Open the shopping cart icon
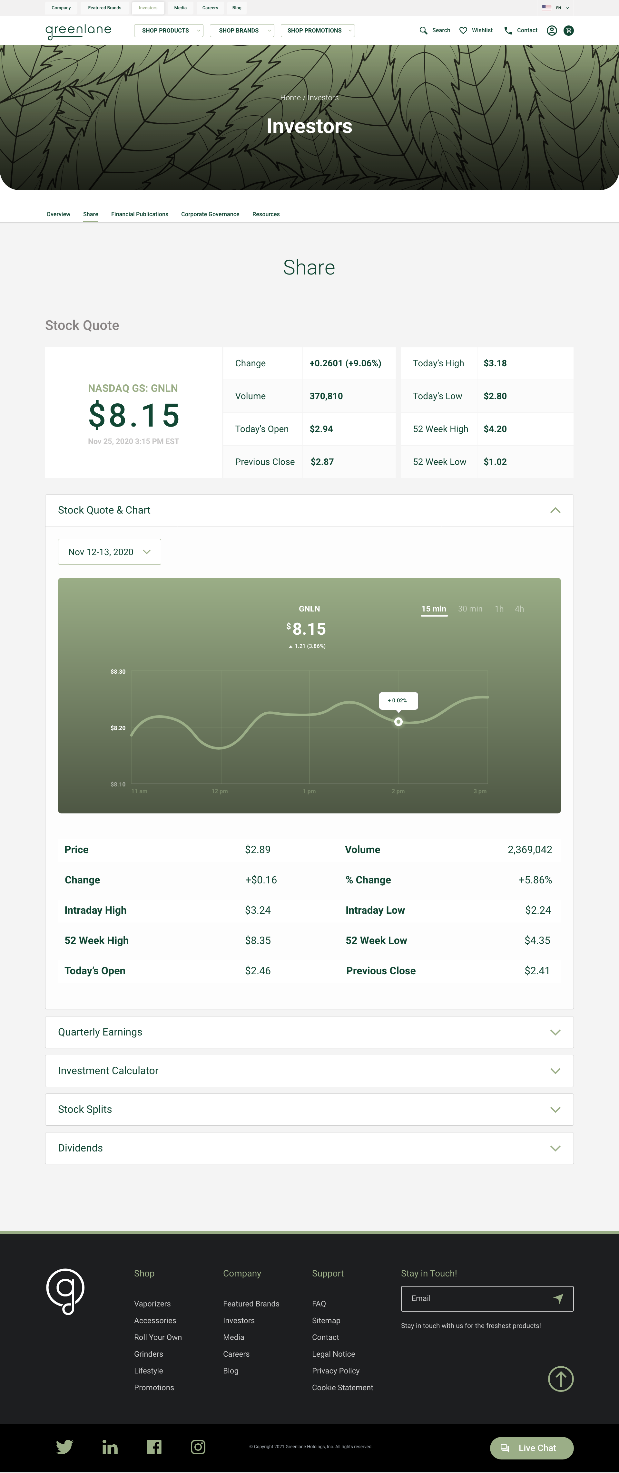 pos(569,30)
